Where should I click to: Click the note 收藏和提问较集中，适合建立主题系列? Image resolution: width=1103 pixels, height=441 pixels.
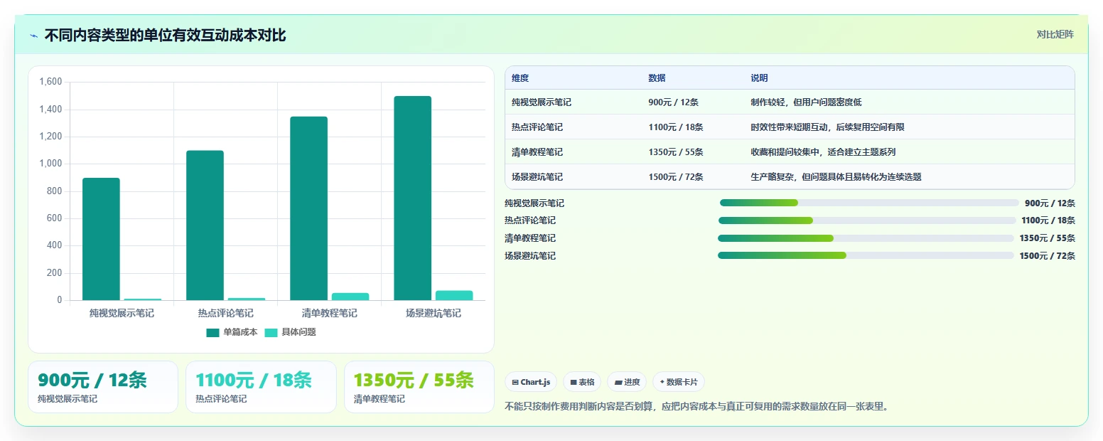[x=823, y=152]
